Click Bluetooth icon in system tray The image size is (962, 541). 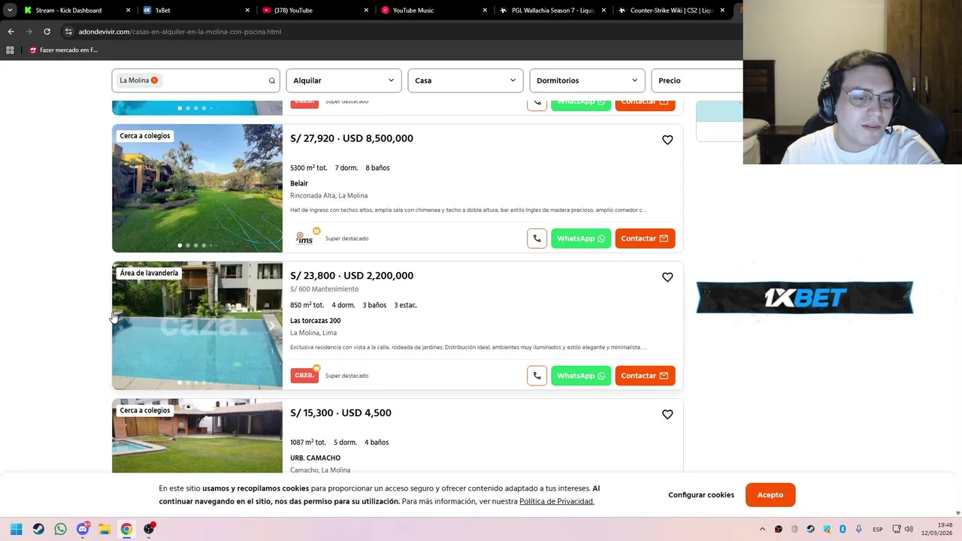[843, 529]
